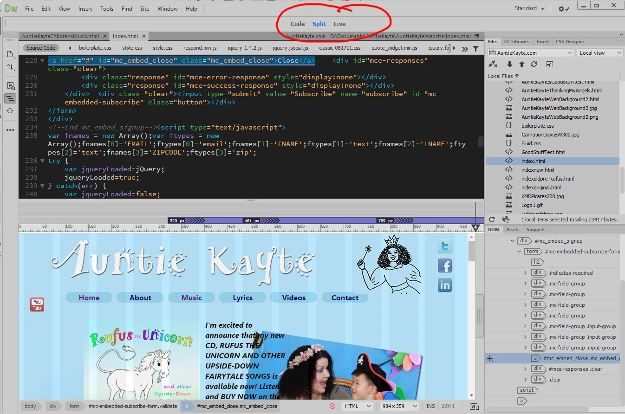Click refresh icon at Files panel bottom
This screenshot has width=625, height=414.
(492, 220)
